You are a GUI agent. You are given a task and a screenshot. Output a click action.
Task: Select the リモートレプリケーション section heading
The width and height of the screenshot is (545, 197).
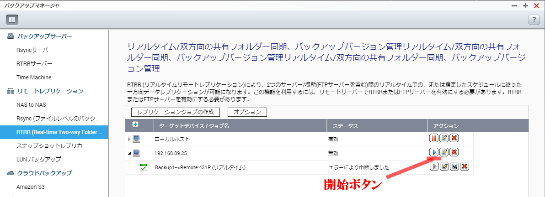[50, 91]
